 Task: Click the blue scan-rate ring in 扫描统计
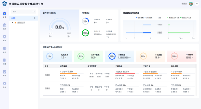point(85,21)
